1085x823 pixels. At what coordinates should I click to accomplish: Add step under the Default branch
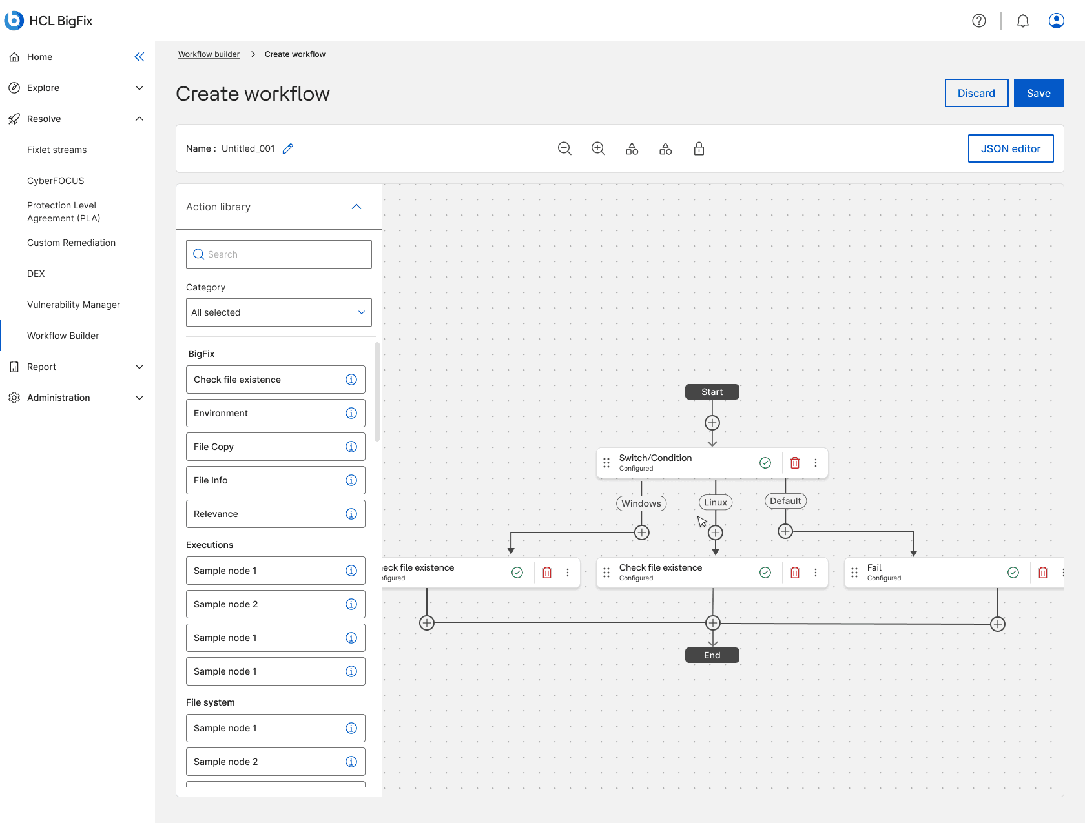pos(785,531)
